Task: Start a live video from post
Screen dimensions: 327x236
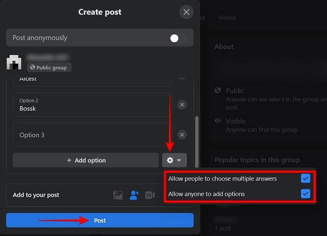Action: (150, 195)
